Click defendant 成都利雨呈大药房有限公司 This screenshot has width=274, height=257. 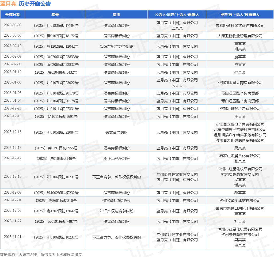tap(240, 83)
